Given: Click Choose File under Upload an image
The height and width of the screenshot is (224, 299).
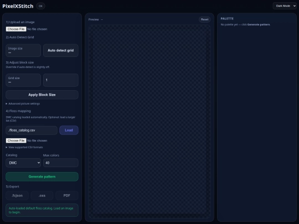Looking at the screenshot, I should pyautogui.click(x=16, y=29).
